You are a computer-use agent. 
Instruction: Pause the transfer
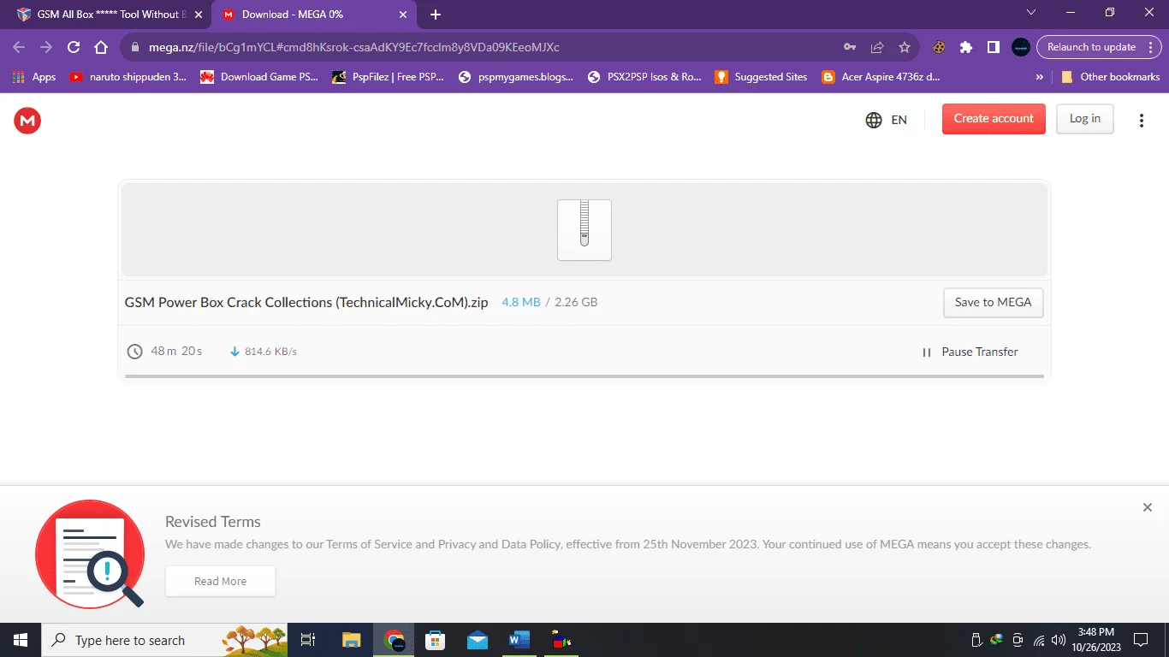click(970, 352)
